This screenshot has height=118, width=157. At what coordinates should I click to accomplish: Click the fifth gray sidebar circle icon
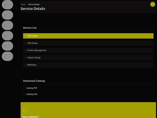pos(7,46)
